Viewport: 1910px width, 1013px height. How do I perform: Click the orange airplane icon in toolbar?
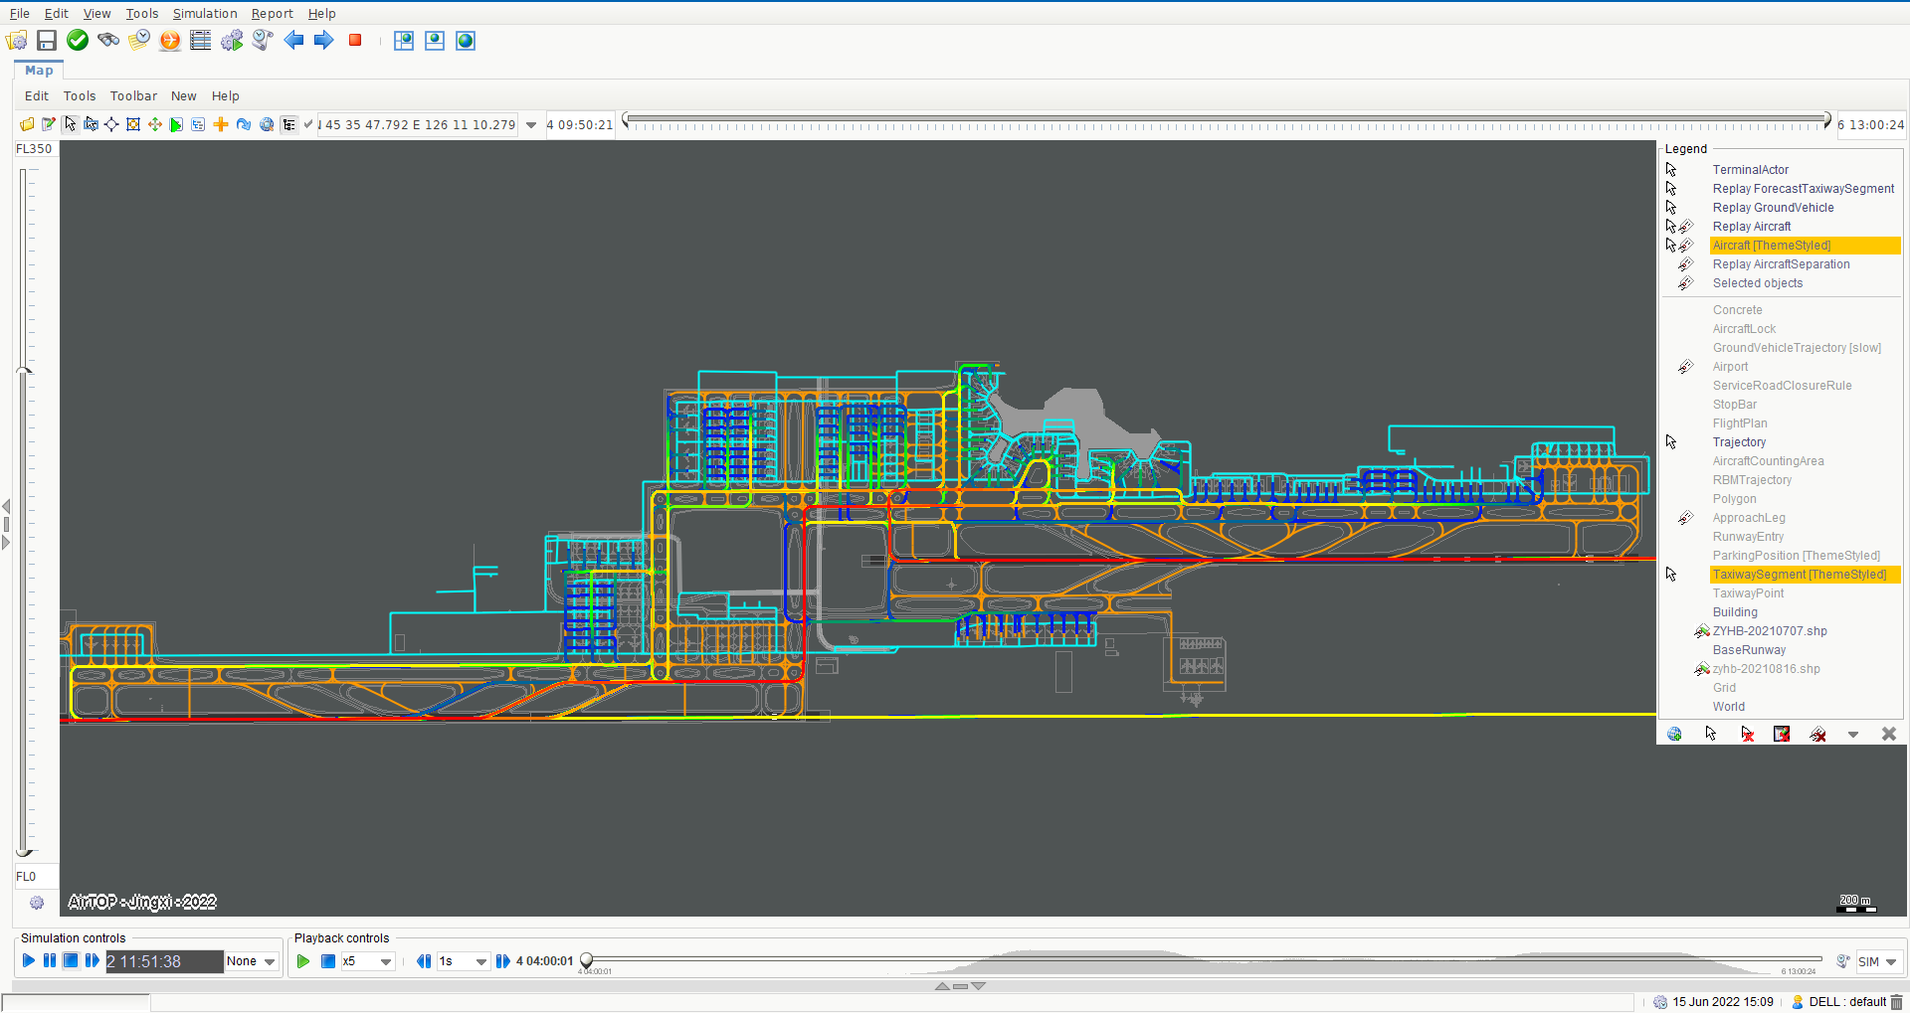[170, 40]
